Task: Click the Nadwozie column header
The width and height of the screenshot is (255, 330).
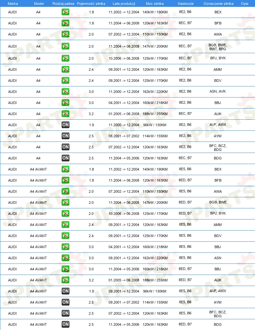Action: pos(186,4)
